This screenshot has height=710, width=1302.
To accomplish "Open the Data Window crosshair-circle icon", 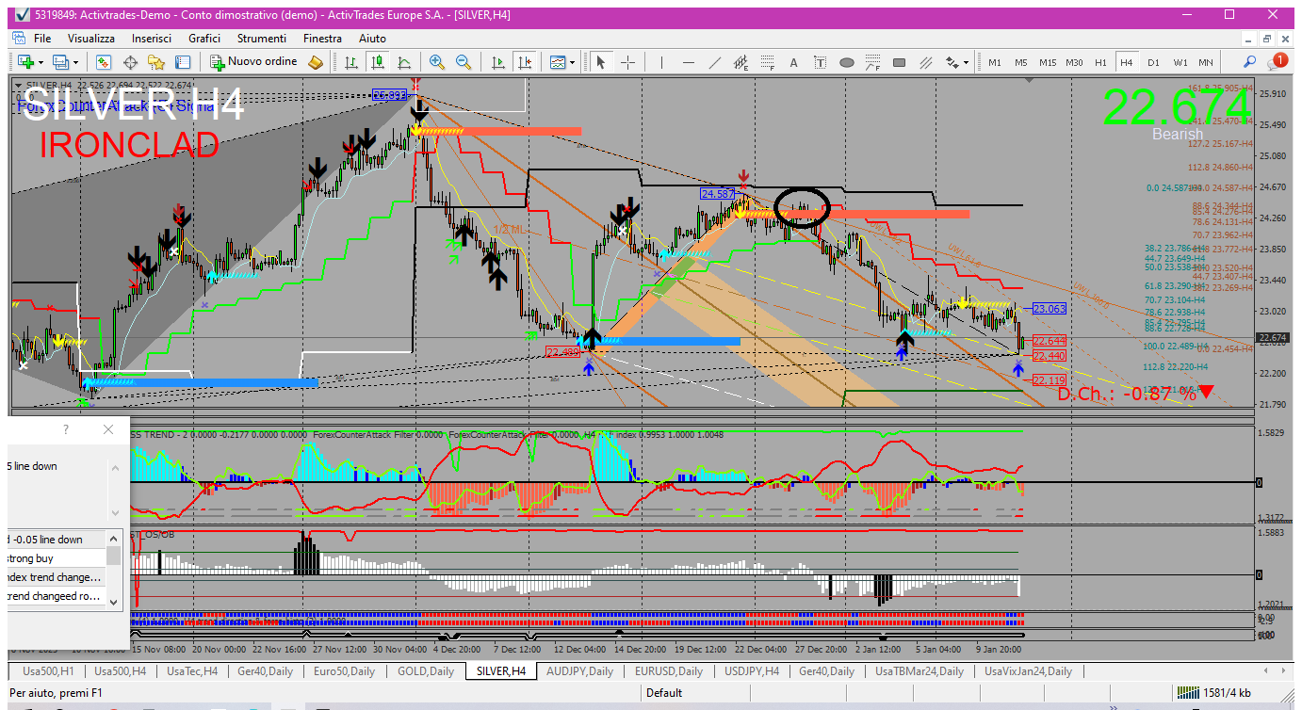I will coord(130,62).
